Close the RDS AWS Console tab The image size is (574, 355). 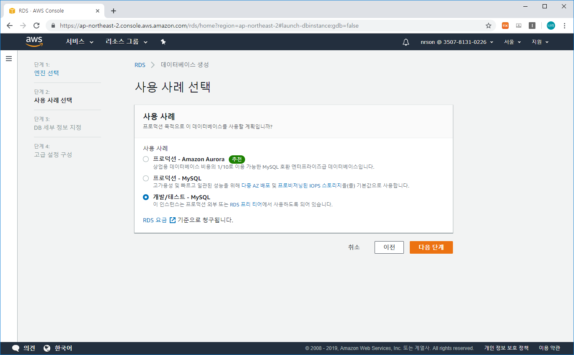pyautogui.click(x=97, y=11)
